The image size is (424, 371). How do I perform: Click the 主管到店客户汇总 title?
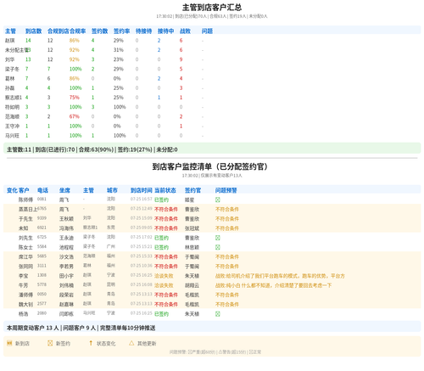[212, 8]
